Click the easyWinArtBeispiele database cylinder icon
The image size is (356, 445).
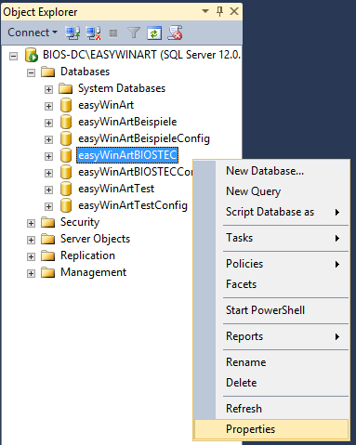point(66,122)
